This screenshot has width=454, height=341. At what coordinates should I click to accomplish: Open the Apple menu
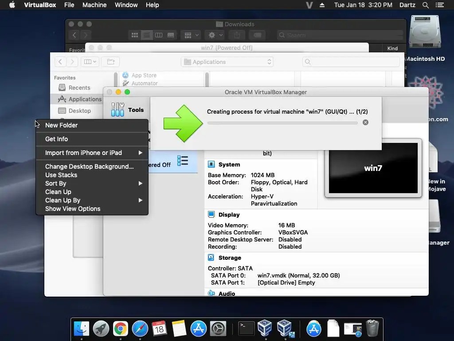pyautogui.click(x=12, y=5)
